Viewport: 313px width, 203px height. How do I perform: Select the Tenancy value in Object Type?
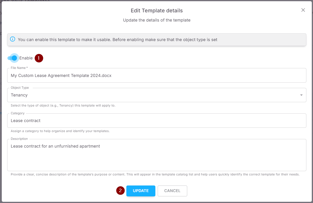(19, 95)
